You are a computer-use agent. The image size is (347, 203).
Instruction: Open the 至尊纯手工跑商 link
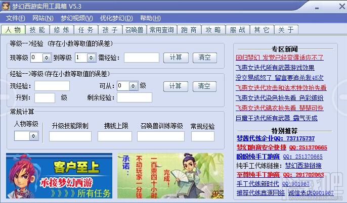pos(258,175)
